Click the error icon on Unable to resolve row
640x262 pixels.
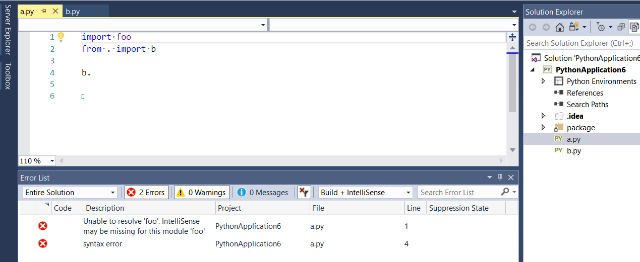[x=43, y=226]
